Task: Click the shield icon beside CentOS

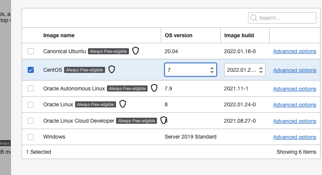Action: click(x=112, y=69)
